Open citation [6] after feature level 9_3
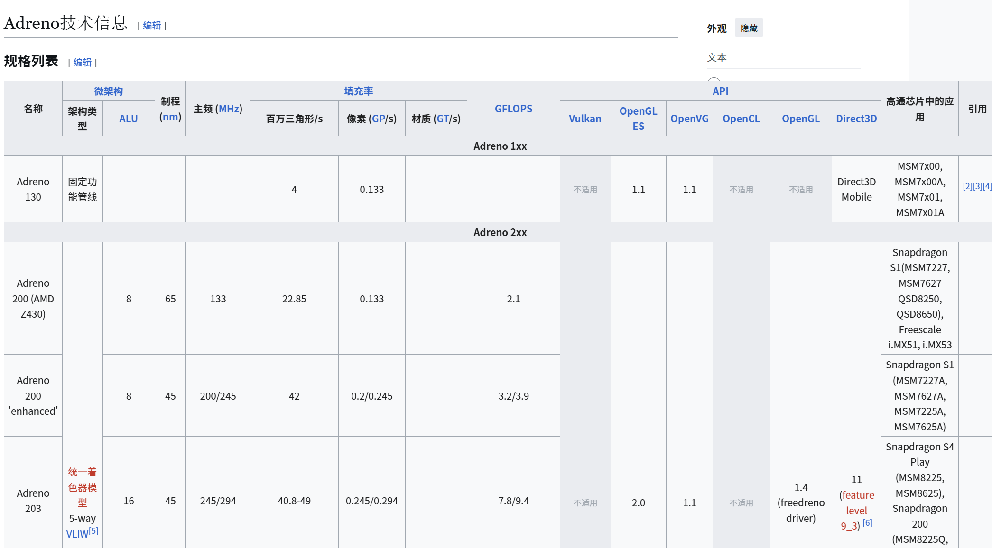 (x=867, y=522)
